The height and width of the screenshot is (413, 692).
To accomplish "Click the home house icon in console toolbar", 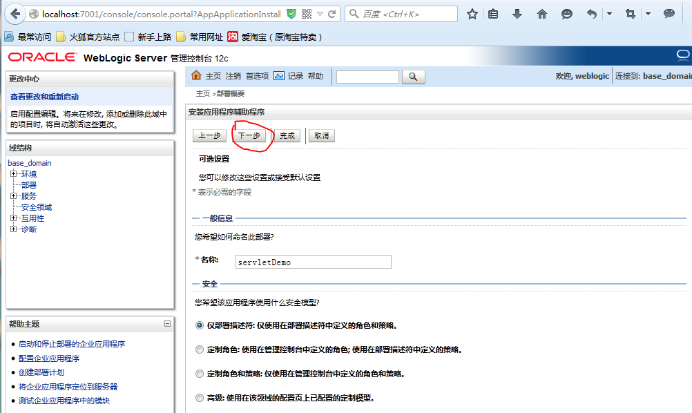I will (x=196, y=75).
